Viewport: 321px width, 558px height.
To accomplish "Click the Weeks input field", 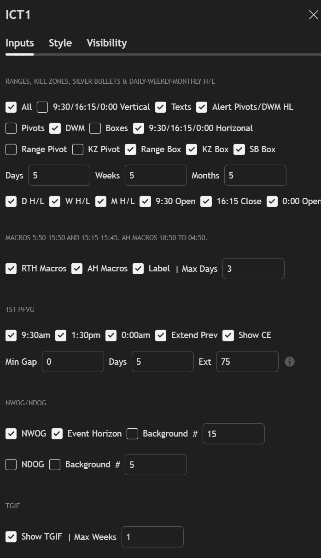I will coord(156,175).
